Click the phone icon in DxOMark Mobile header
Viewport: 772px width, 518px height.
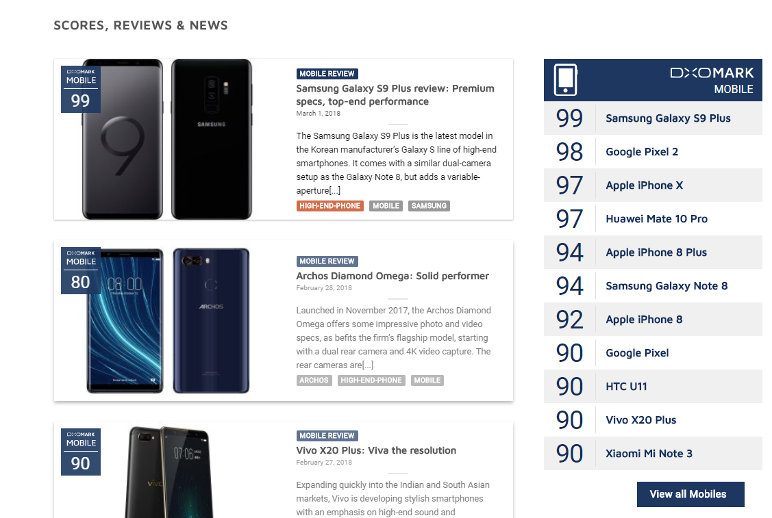pyautogui.click(x=565, y=79)
